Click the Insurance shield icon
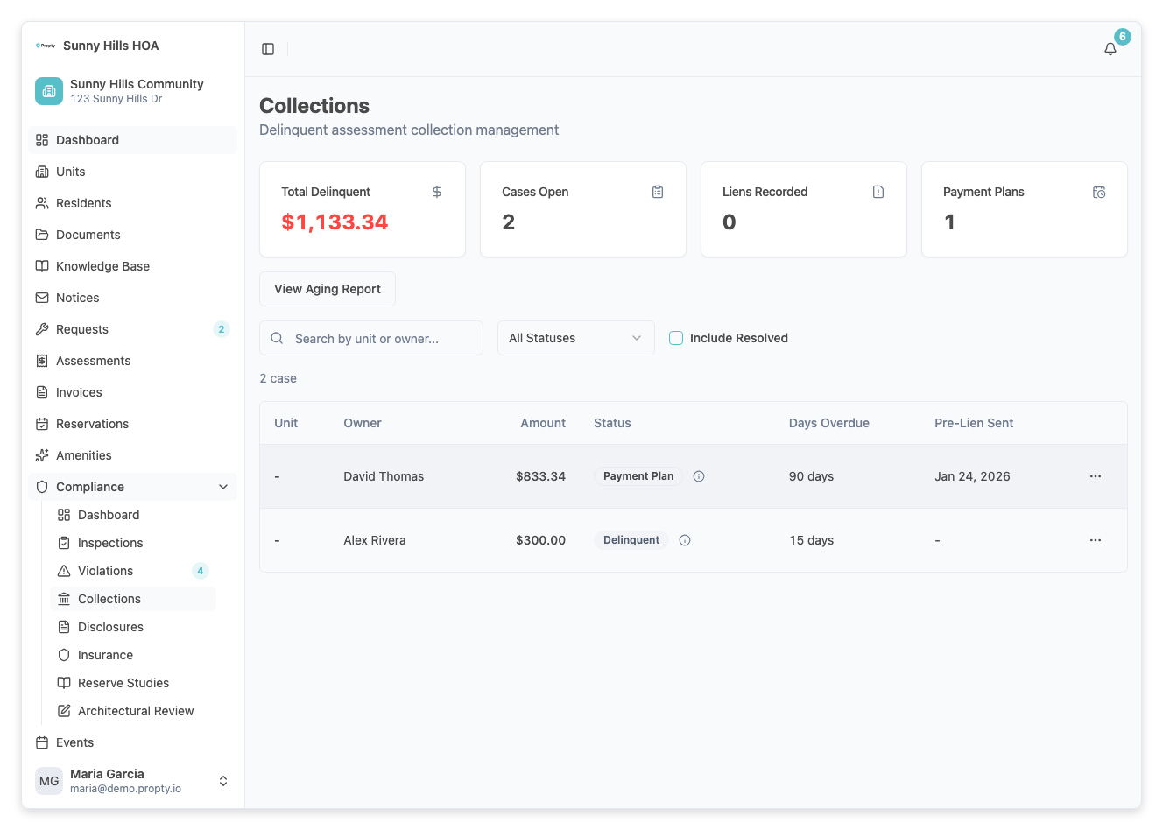Screen dimensions: 1163x830 click(x=64, y=655)
